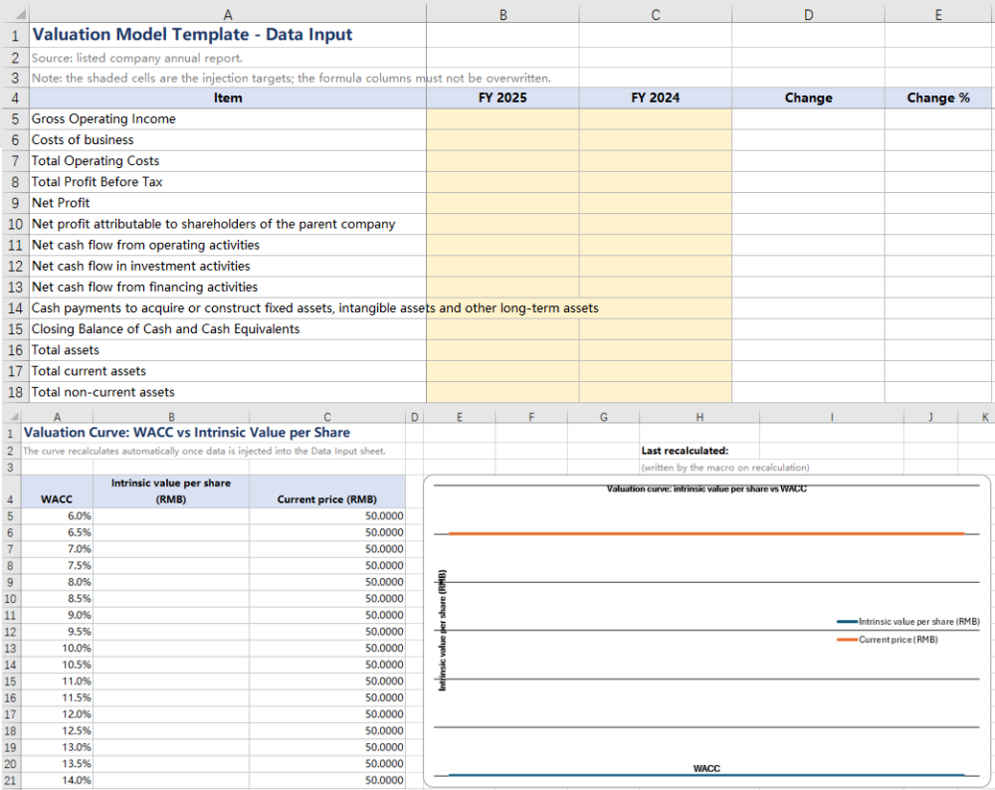The width and height of the screenshot is (995, 790).
Task: Select the 'Item' header cell
Action: tap(227, 98)
